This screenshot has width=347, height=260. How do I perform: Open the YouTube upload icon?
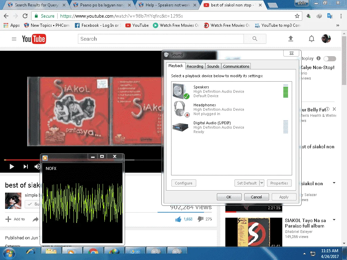290,39
